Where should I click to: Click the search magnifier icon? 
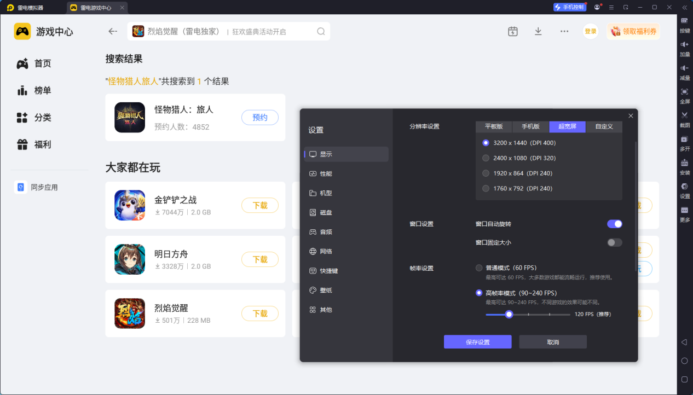point(321,32)
